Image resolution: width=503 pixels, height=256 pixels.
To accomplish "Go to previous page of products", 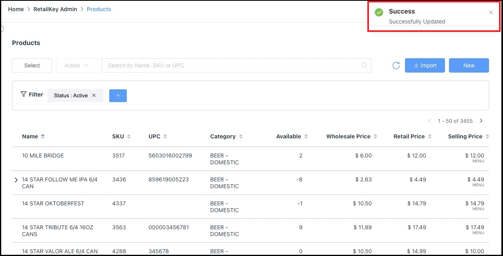I will 430,121.
